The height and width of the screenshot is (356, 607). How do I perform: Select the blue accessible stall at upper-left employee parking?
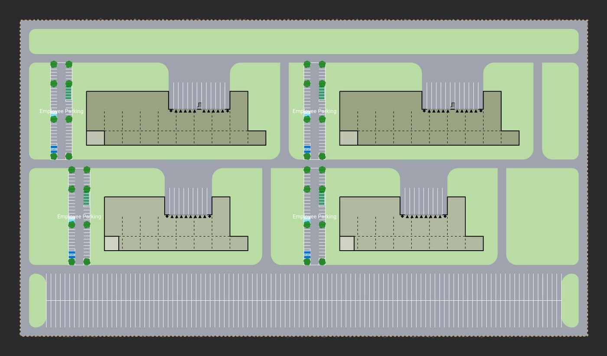(54, 149)
